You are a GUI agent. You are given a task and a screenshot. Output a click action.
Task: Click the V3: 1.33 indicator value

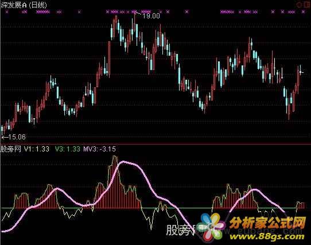(68, 149)
